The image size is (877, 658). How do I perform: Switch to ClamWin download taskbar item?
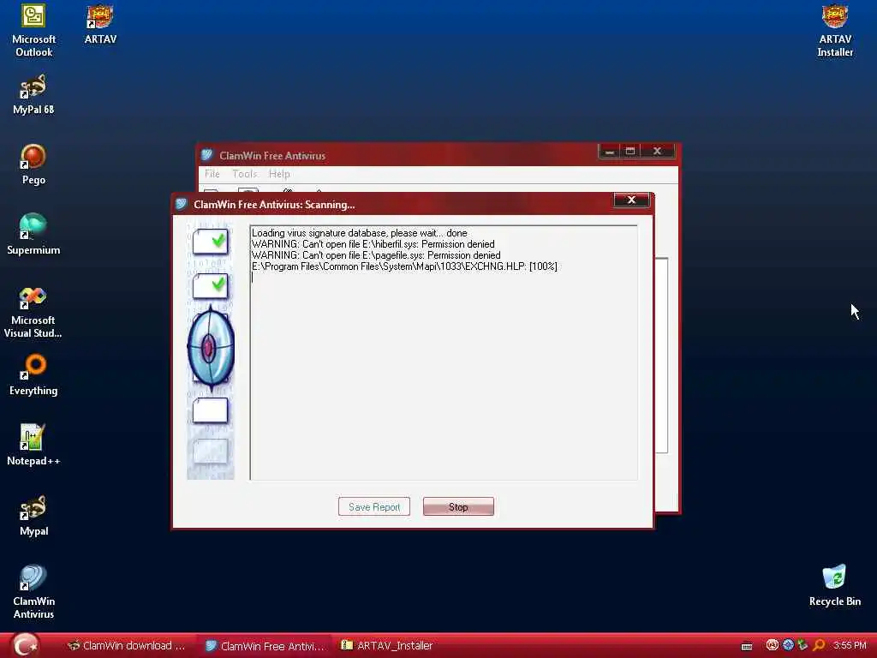point(127,646)
